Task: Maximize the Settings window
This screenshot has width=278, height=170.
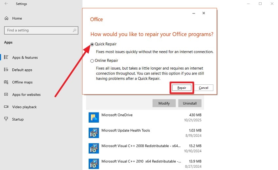Action: [260, 4]
